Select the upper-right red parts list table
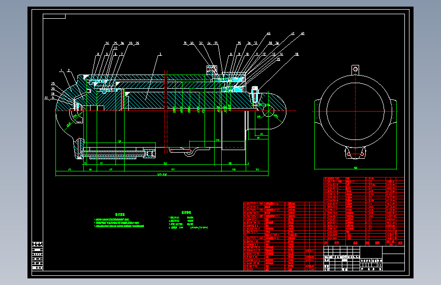Viewport: 441px width, 285px height. [x=364, y=211]
